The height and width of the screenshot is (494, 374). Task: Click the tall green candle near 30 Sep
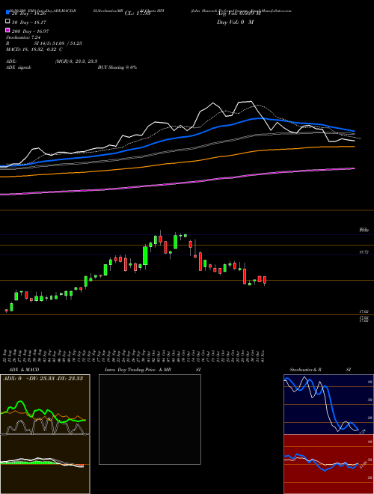[145, 256]
